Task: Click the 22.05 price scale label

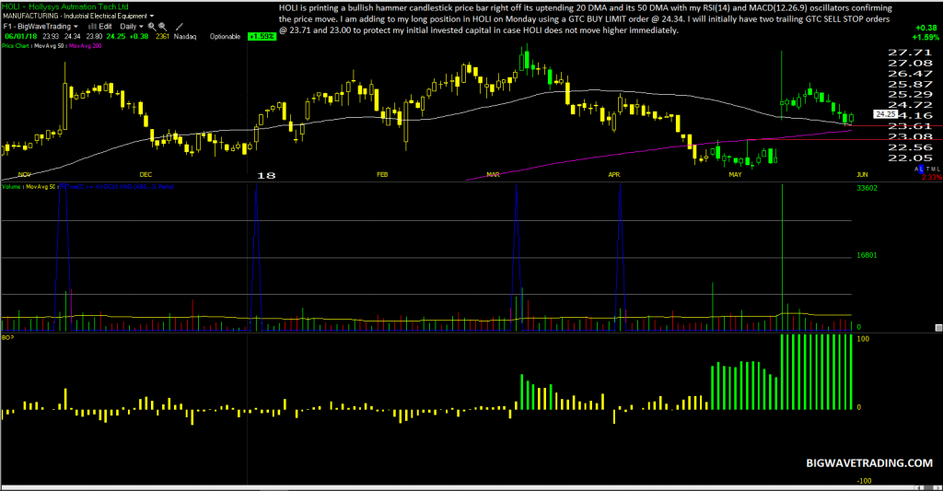Action: (x=910, y=158)
